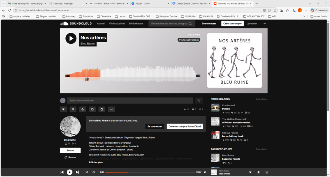Go back with the browser back arrow
Viewport: 330px width, 177px height.
3,10
